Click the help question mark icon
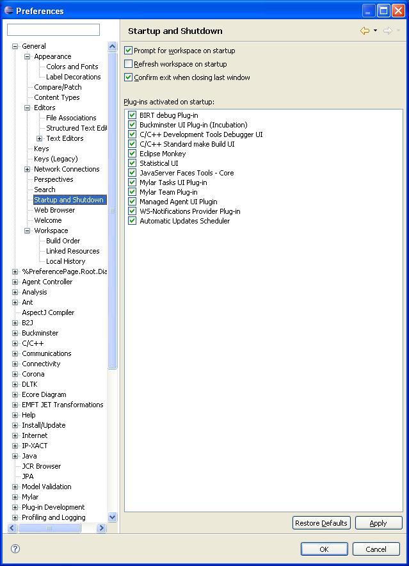Viewport: 409px width, 566px height. (x=15, y=549)
